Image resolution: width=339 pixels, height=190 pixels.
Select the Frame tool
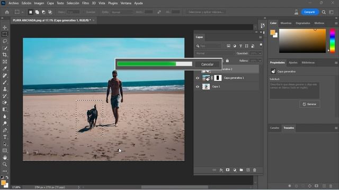click(x=5, y=62)
